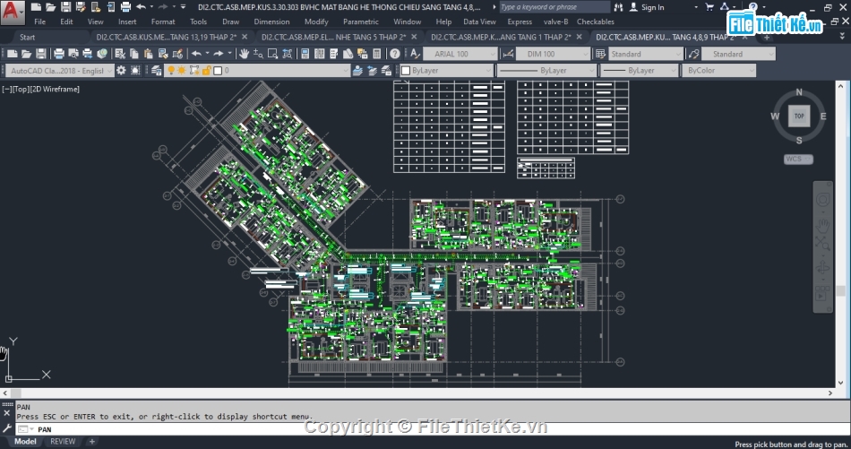Open the linetype ByLayer dropdown

(x=591, y=70)
